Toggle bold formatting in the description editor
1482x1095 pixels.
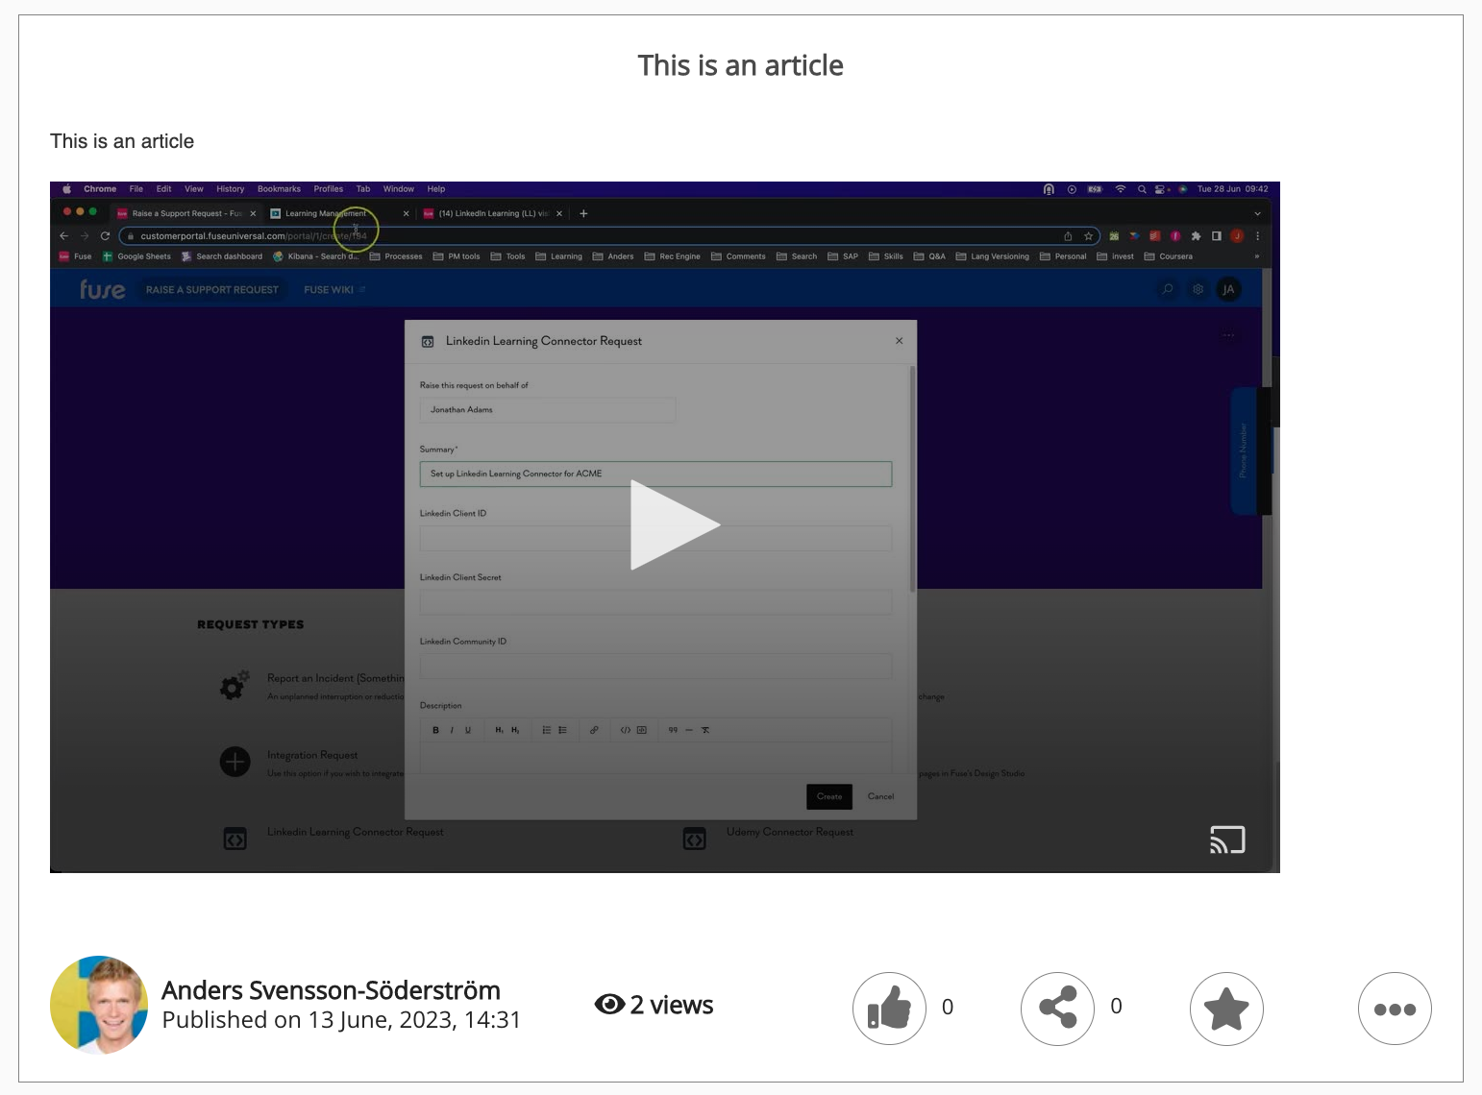[x=435, y=730]
